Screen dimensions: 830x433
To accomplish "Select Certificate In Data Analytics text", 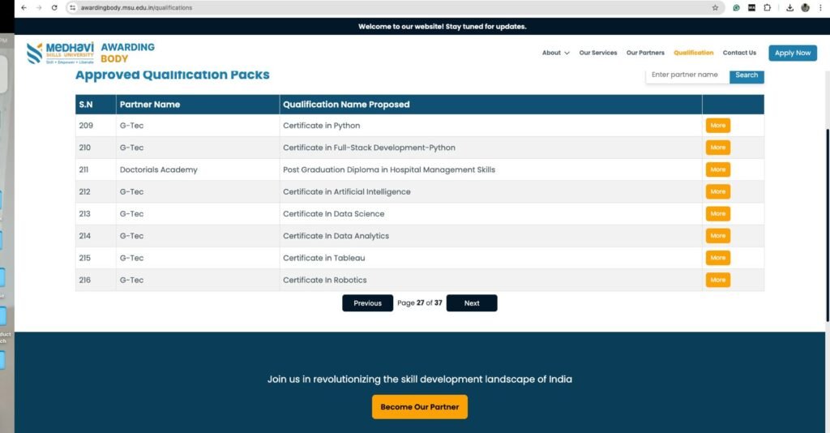I will tap(336, 236).
